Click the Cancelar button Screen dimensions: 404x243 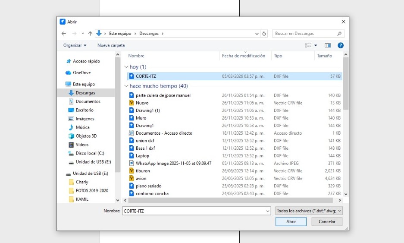point(327,221)
